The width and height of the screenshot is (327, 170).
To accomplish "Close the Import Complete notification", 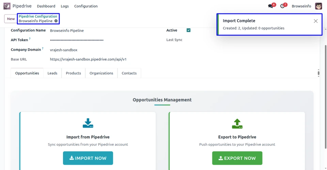I will click(x=316, y=21).
